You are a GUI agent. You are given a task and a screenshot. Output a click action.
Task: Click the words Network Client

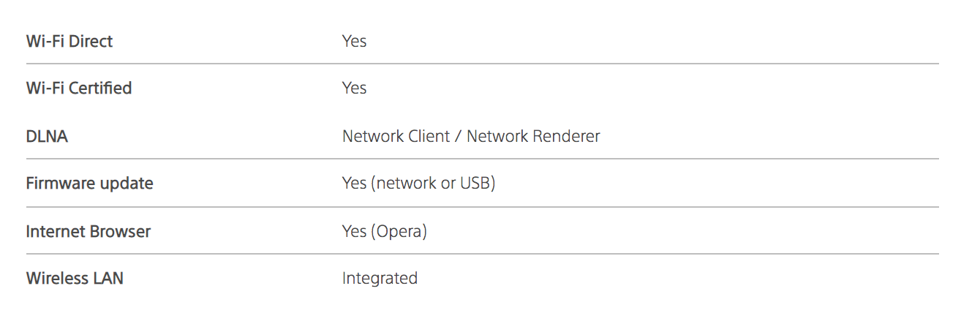[396, 136]
